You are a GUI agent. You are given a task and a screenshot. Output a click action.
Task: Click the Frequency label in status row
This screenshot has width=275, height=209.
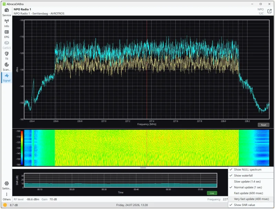click(214, 199)
